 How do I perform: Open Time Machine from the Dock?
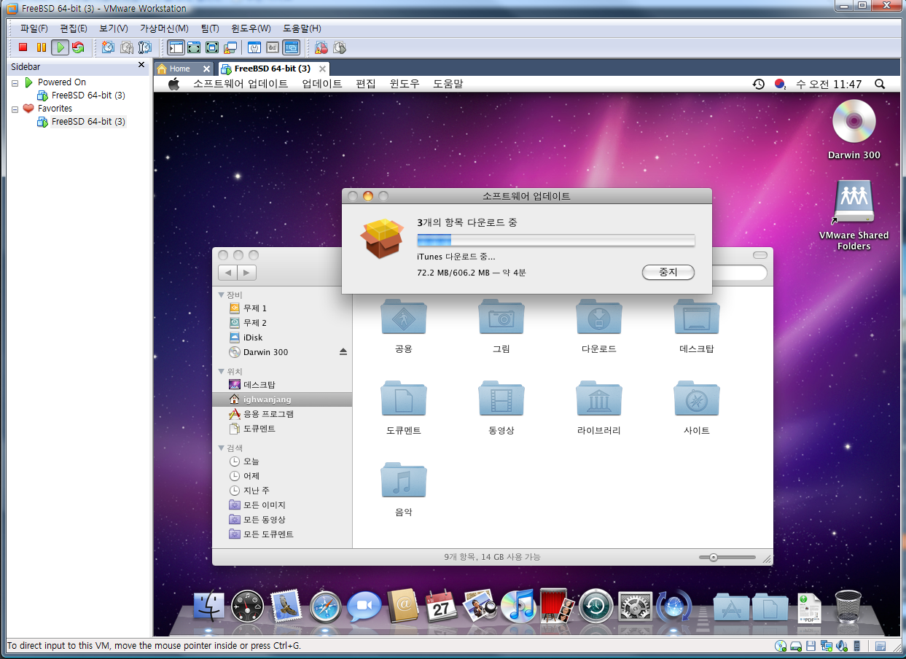point(596,607)
